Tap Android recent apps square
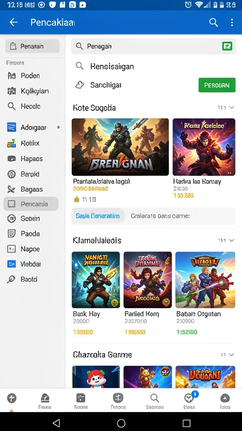 pyautogui.click(x=186, y=423)
